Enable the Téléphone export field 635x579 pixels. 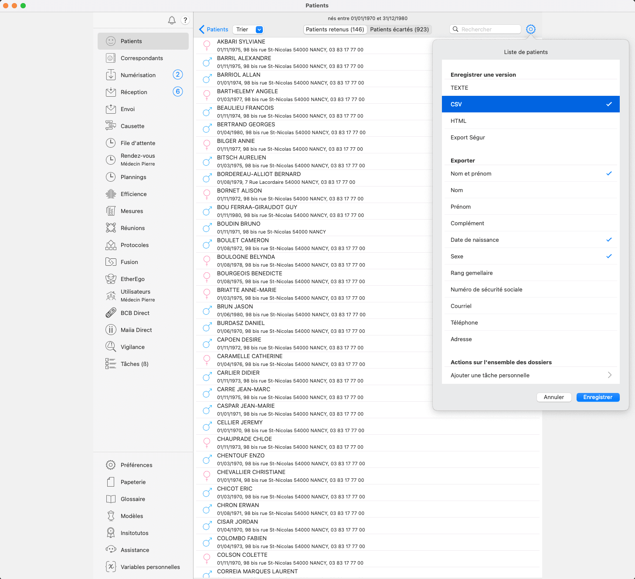click(530, 322)
